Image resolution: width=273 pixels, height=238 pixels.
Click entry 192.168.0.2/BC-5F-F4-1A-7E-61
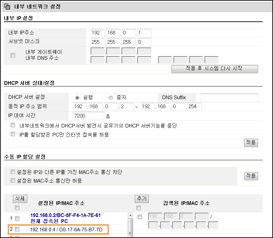[66, 215]
